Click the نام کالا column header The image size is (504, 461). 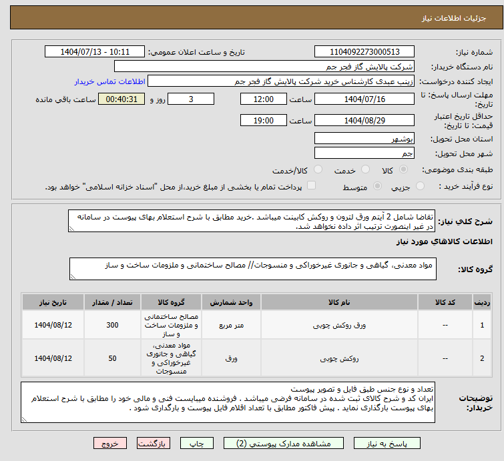click(x=339, y=302)
